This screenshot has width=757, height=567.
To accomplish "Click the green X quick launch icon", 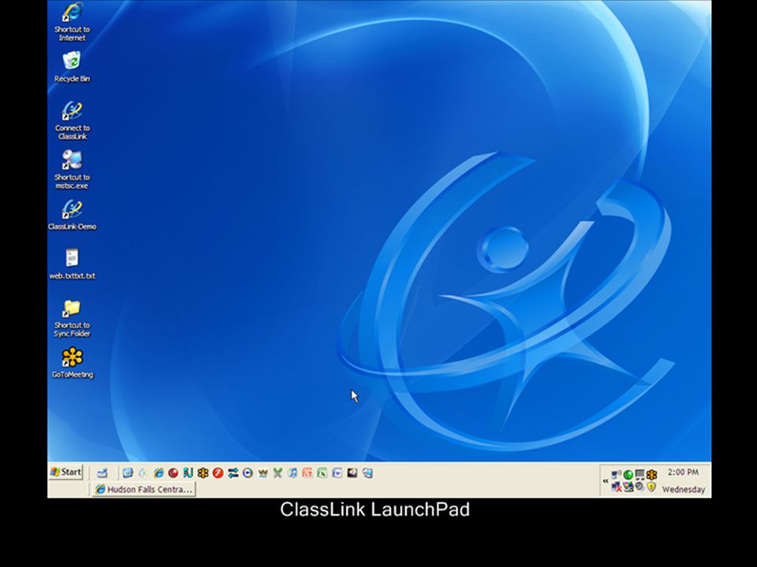I will 278,473.
